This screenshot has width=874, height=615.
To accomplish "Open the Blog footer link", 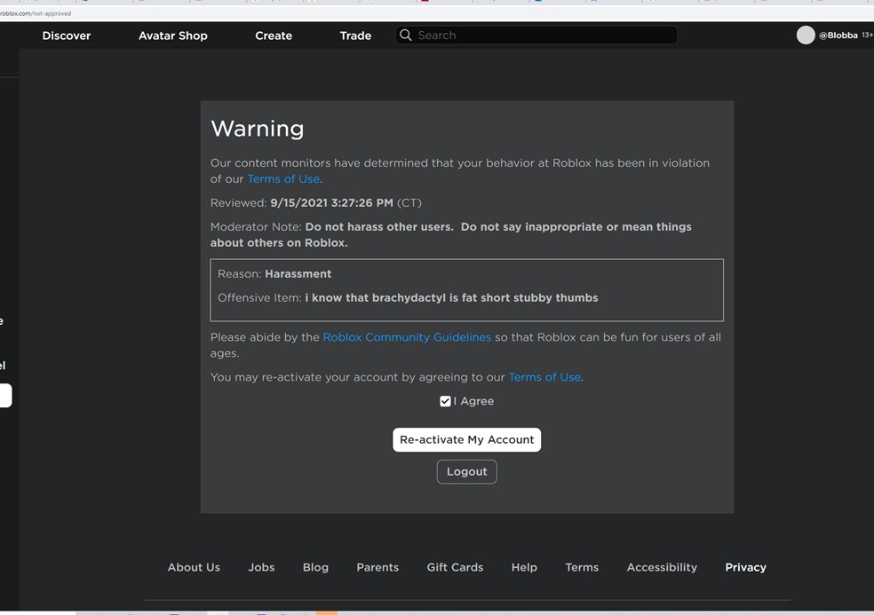I will (x=315, y=567).
